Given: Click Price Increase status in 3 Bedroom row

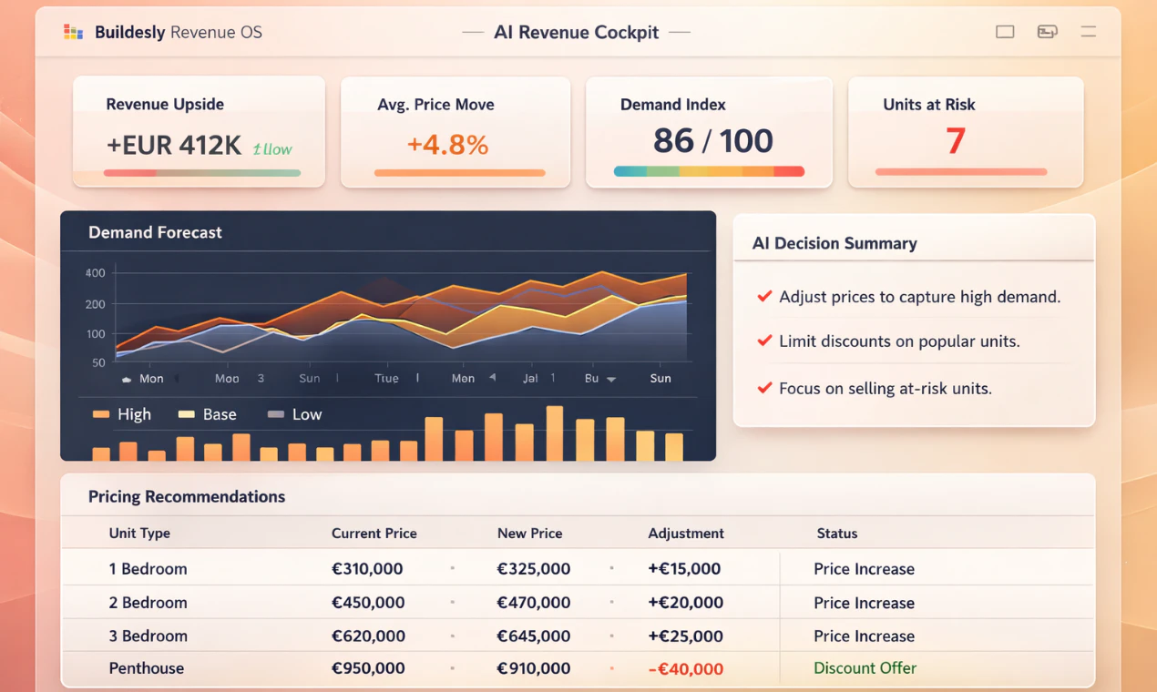Looking at the screenshot, I should 864,636.
